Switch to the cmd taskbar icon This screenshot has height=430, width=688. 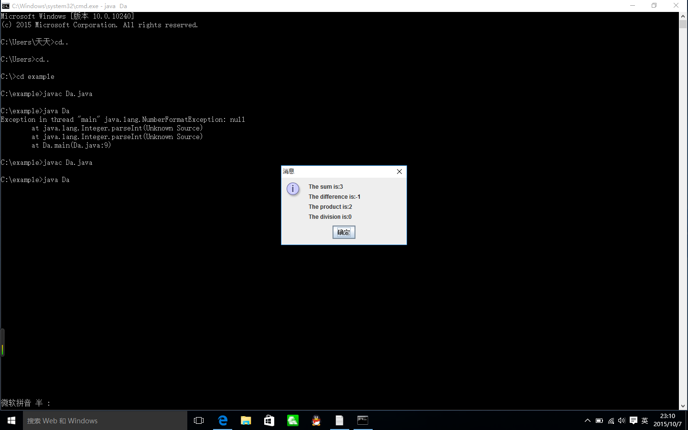[363, 420]
